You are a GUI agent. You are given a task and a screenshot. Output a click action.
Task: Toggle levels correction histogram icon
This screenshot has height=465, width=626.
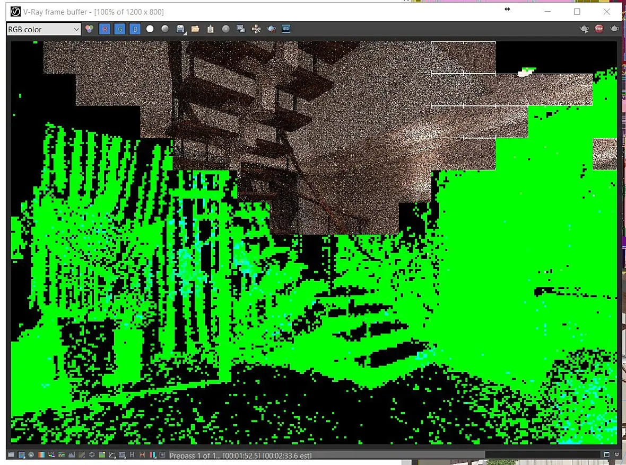[x=72, y=454]
